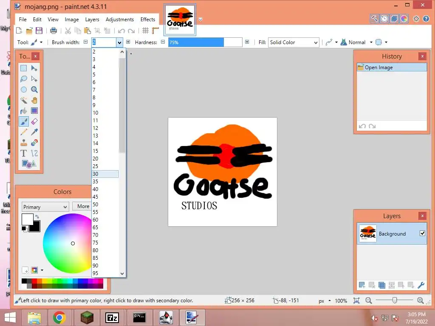Click the Save toolbar icon
435x326 pixels.
(39, 31)
